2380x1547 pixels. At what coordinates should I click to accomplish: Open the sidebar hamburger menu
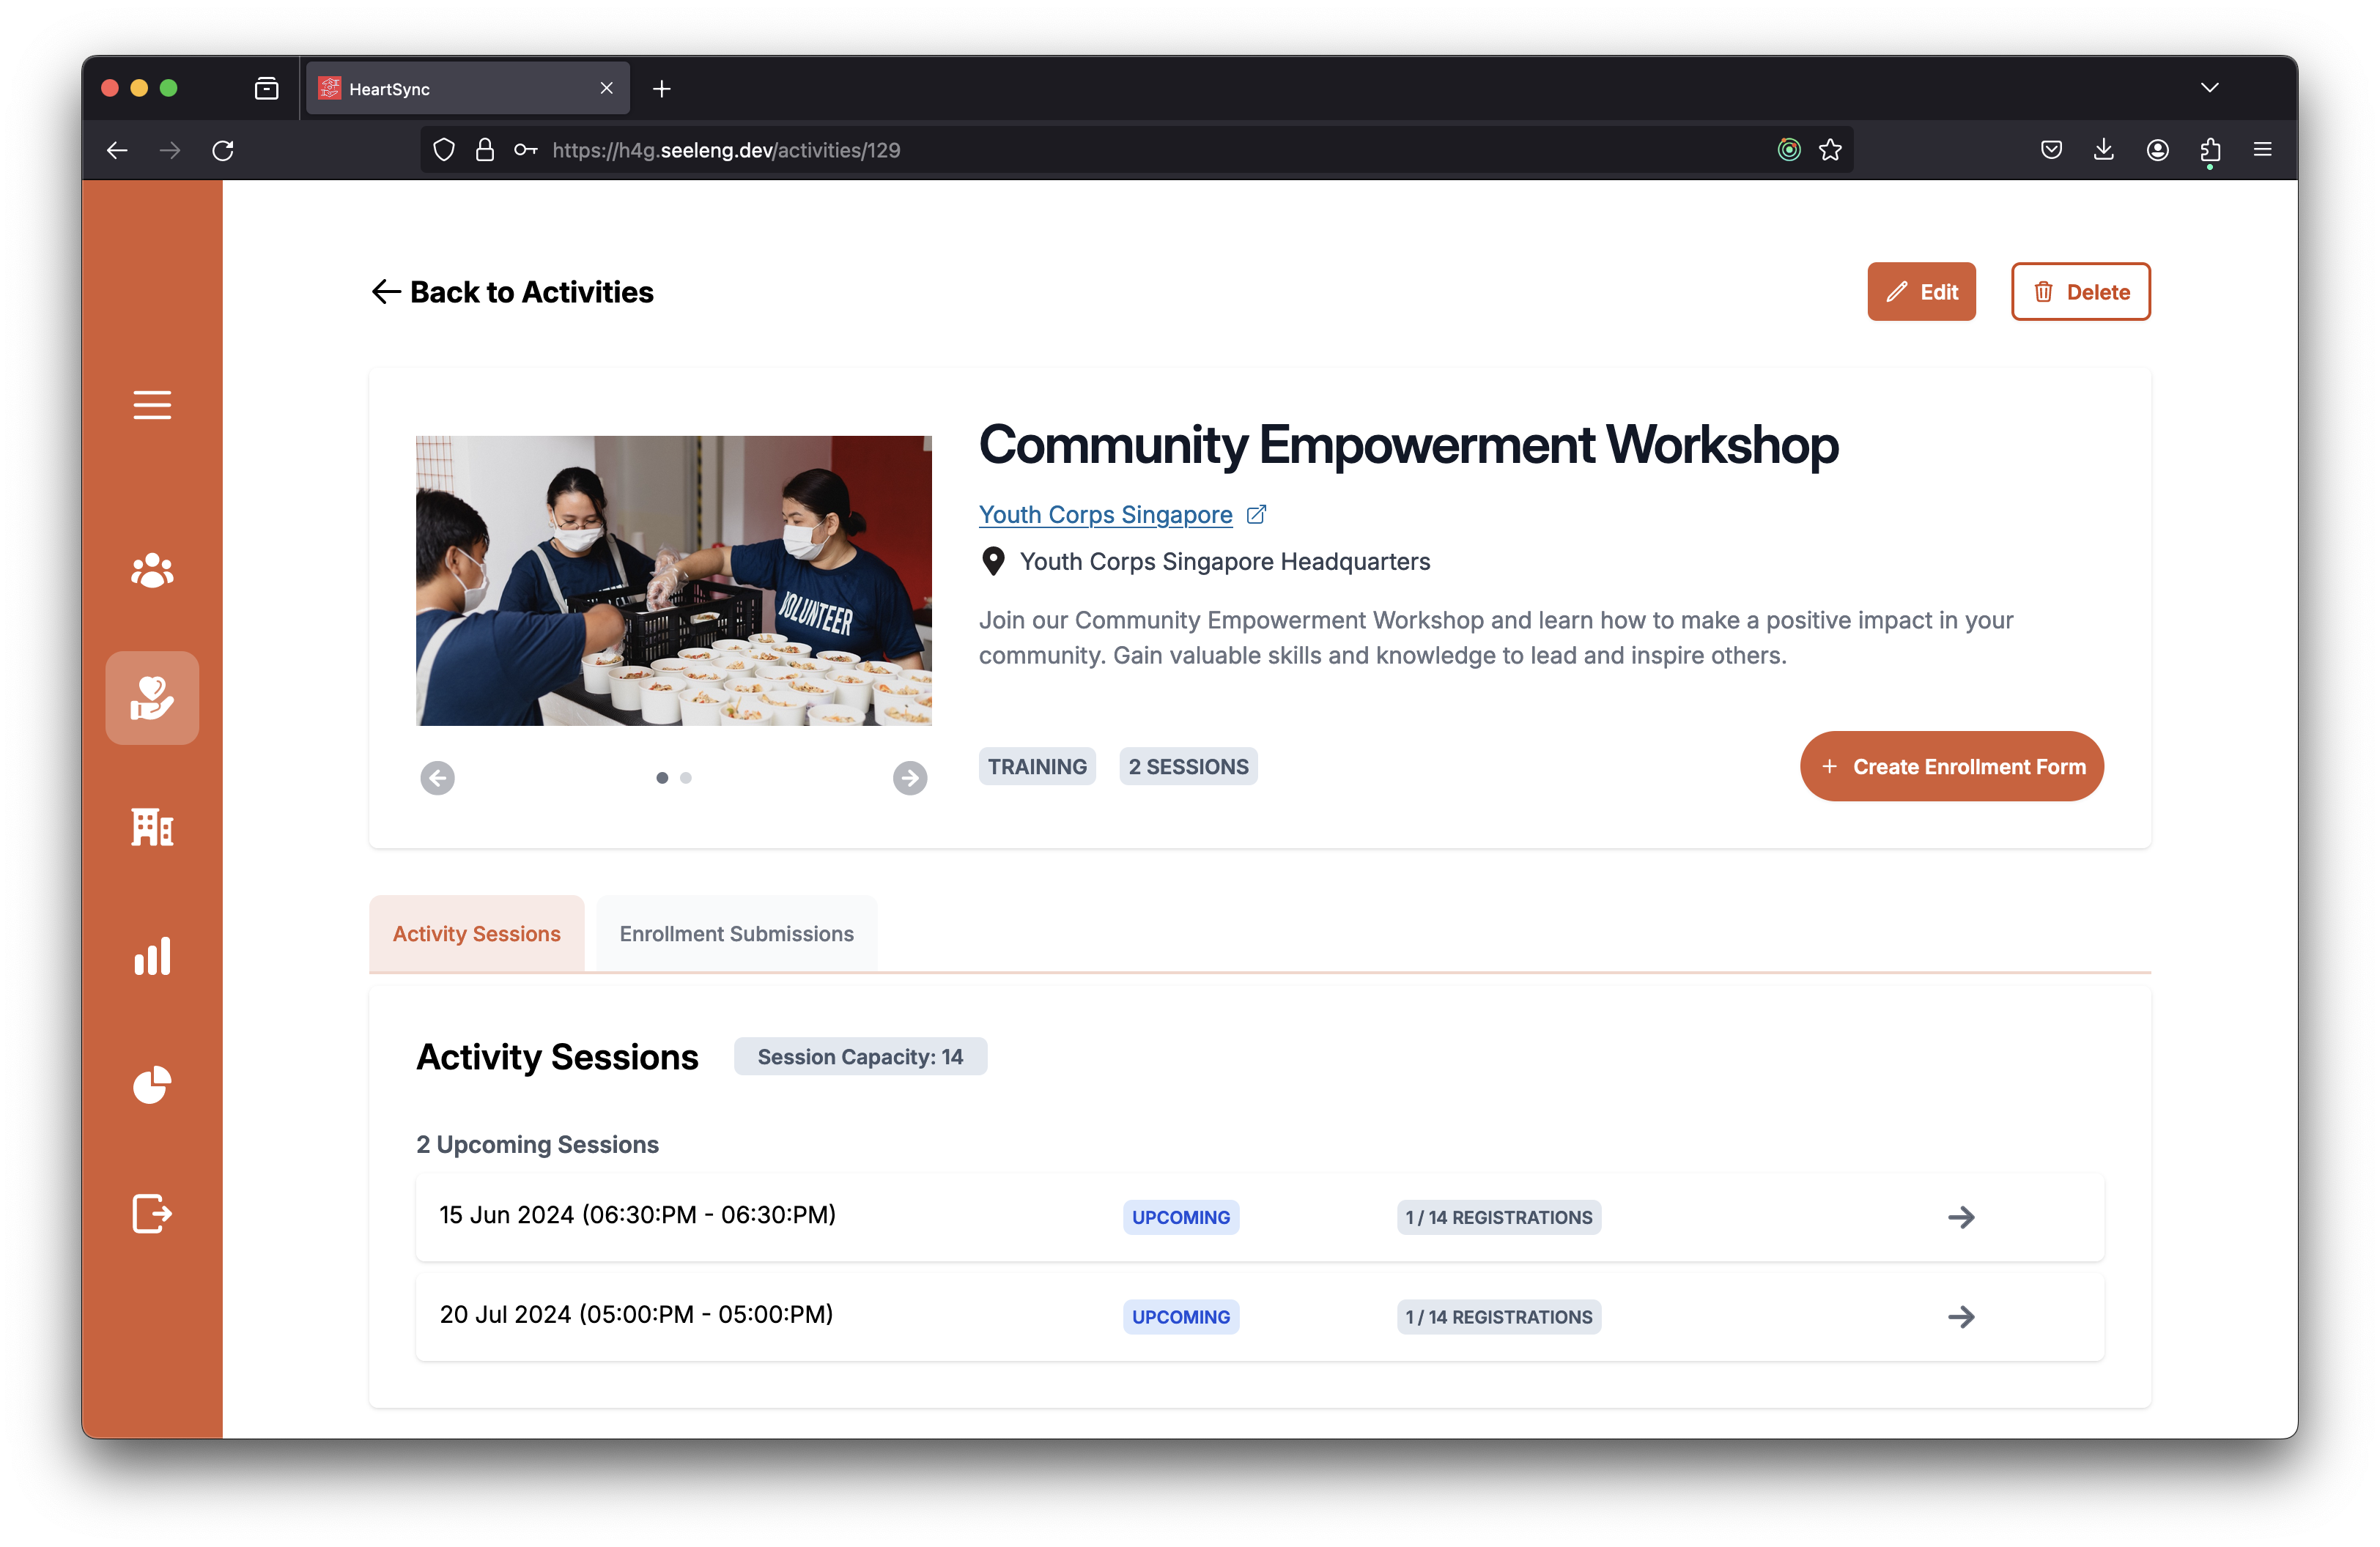pos(152,405)
